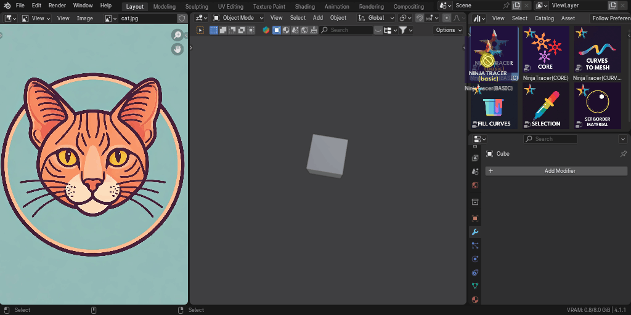This screenshot has height=315, width=631.
Task: Open the properties editor type dropdown
Action: point(479,139)
